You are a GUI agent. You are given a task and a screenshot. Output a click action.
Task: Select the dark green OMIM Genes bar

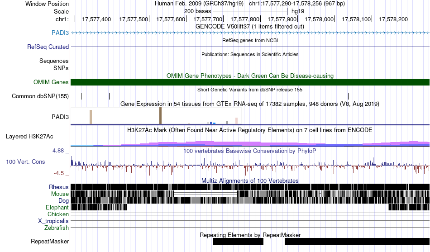pos(250,82)
